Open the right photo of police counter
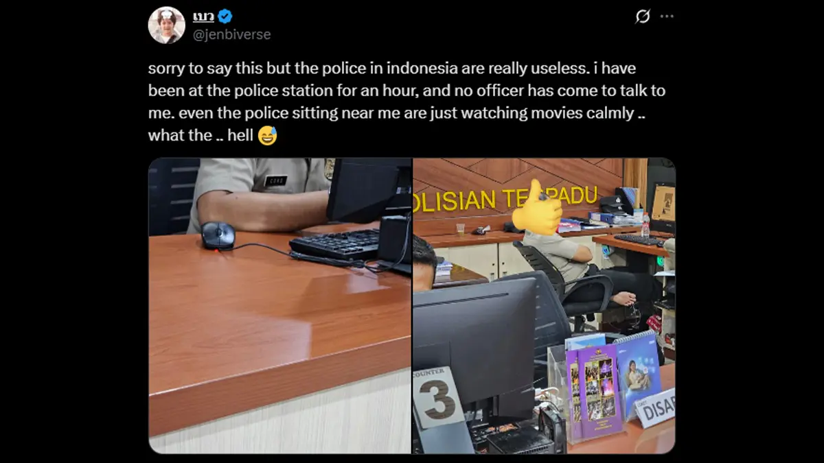This screenshot has height=463, width=824. (x=544, y=306)
